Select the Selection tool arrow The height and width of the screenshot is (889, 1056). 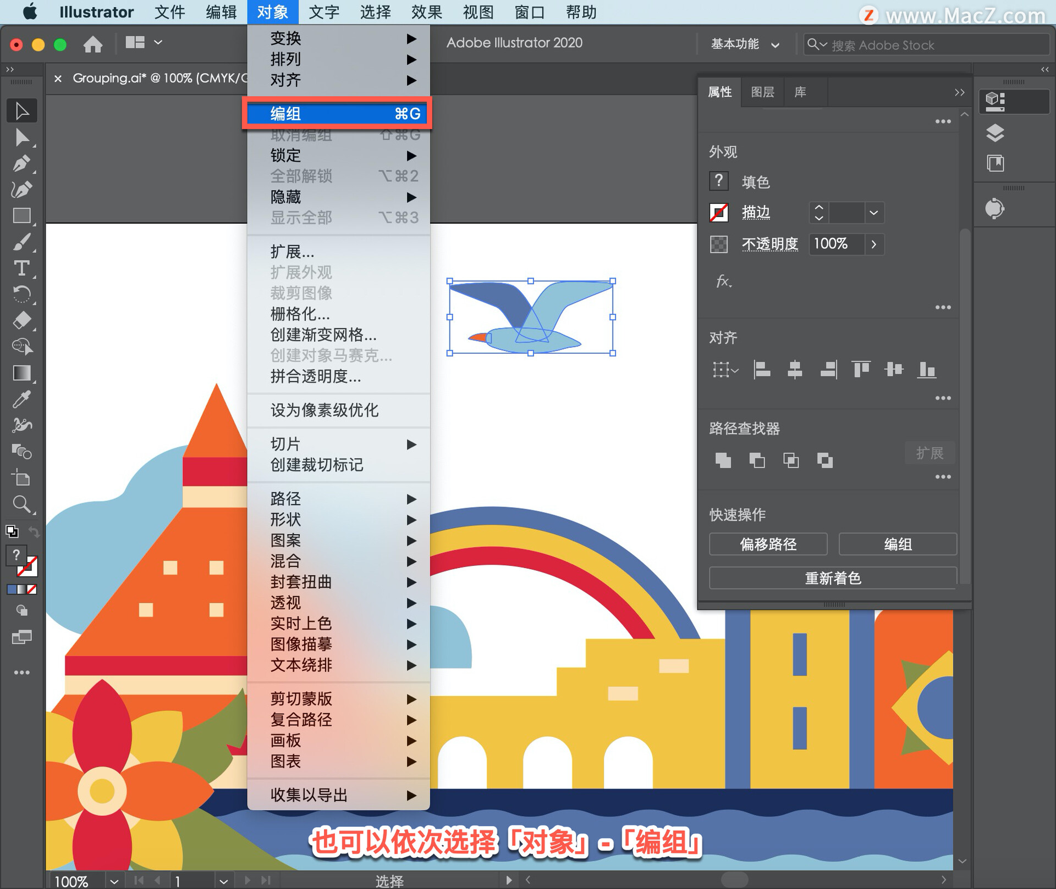tap(21, 110)
